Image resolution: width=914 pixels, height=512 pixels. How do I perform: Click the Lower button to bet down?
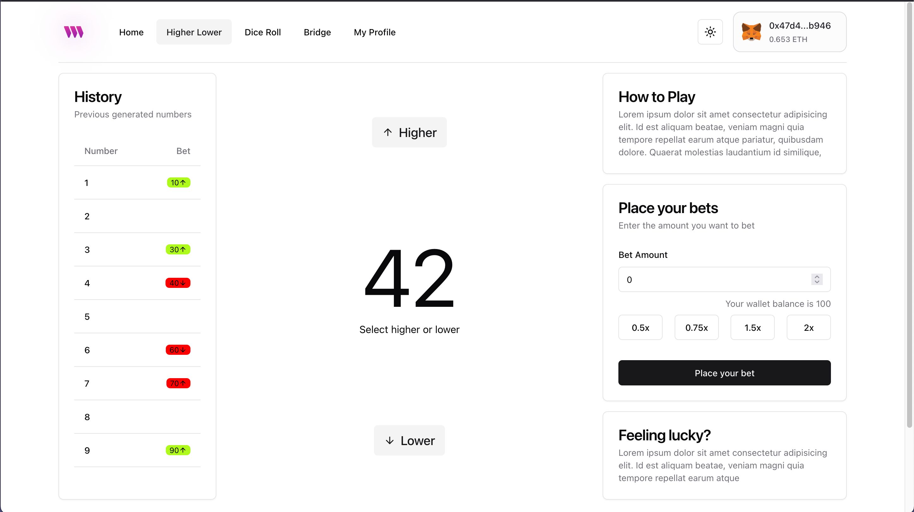[409, 440]
